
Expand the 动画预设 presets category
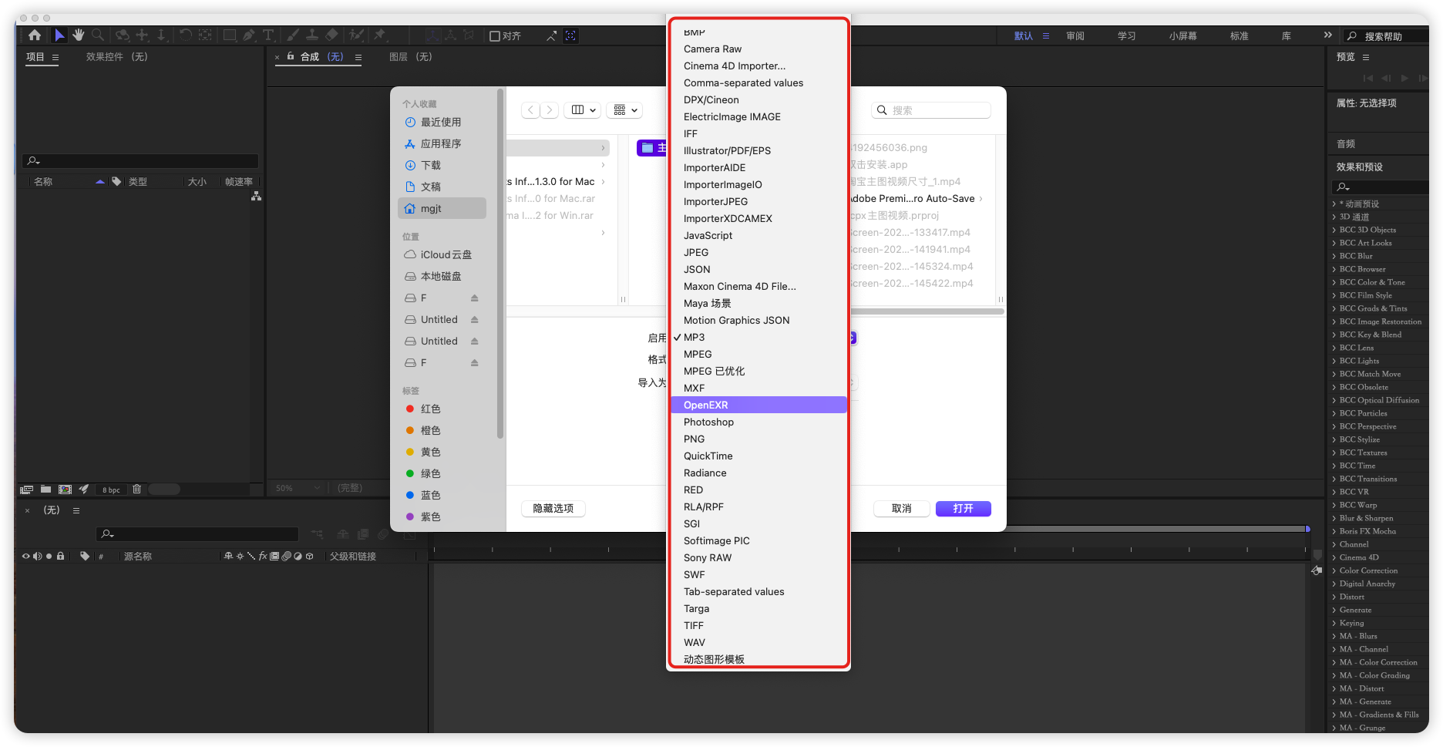coord(1334,204)
